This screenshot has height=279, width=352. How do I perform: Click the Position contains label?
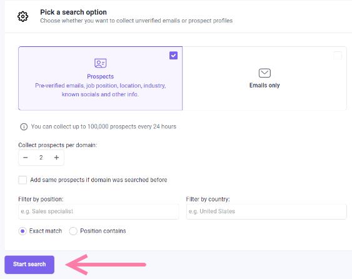click(x=103, y=231)
